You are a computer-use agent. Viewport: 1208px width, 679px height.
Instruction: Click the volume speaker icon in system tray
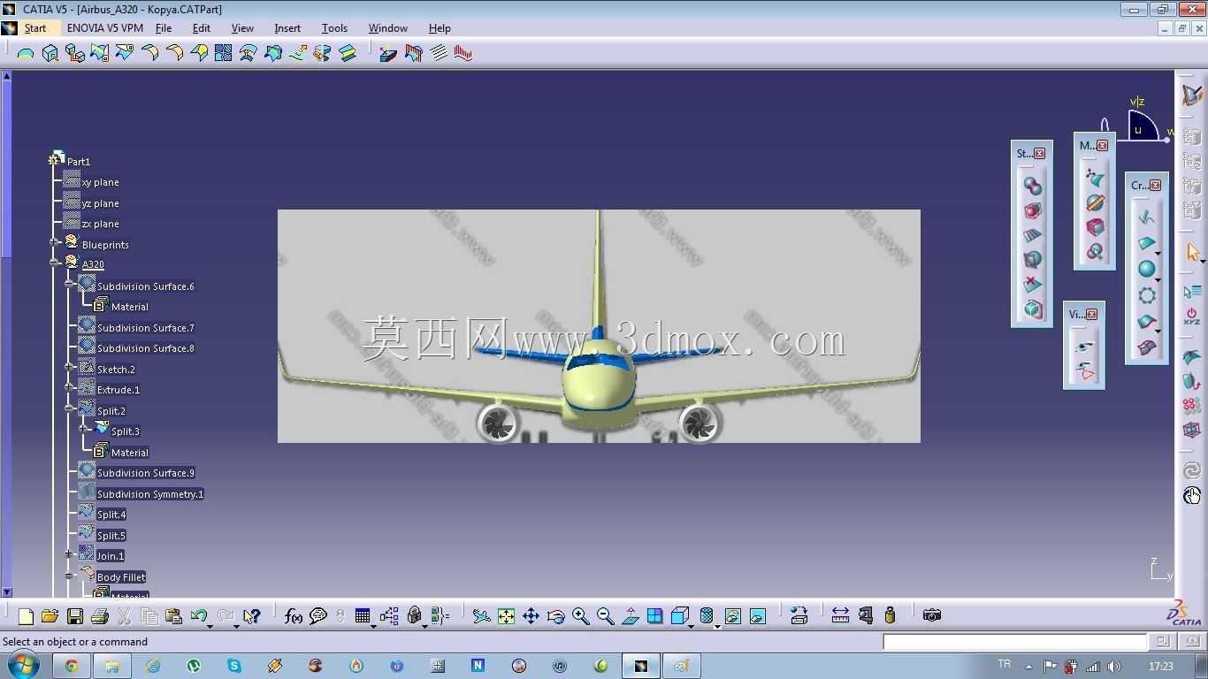tap(1113, 666)
